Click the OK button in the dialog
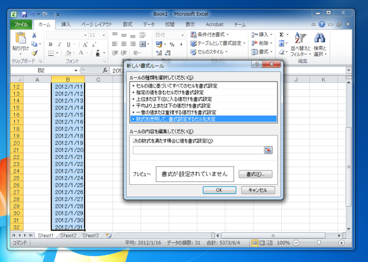 click(x=219, y=190)
